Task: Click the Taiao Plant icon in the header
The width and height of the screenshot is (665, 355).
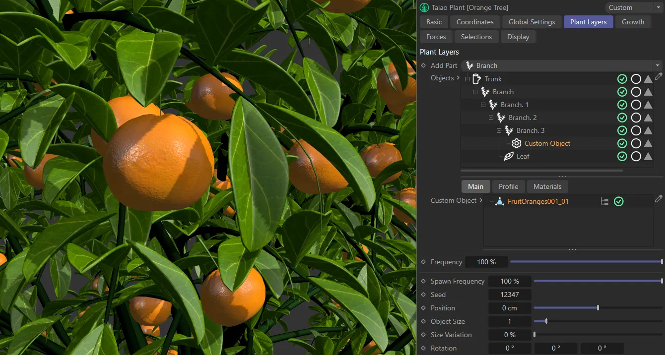Action: click(424, 7)
